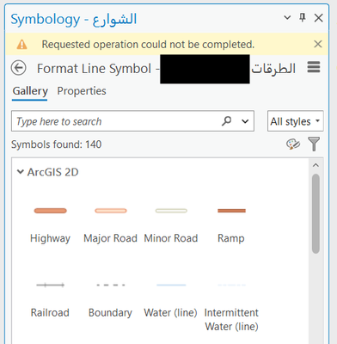Screen dimensions: 337x344
Task: Open the funnel filter icon
Action: (314, 144)
